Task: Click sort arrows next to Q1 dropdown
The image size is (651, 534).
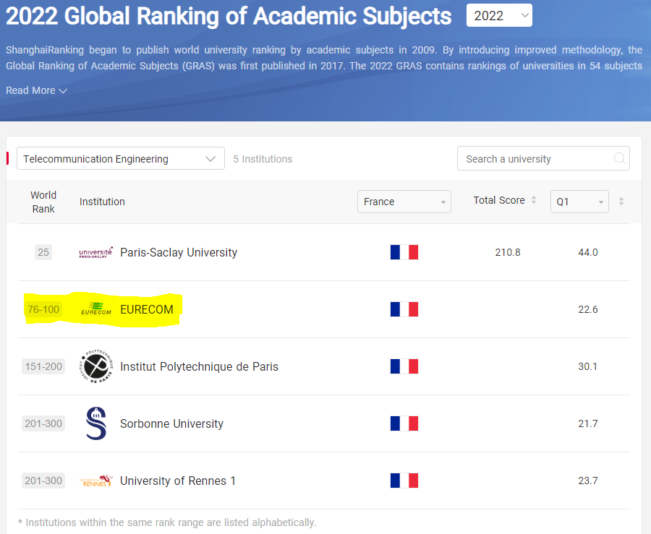Action: 621,202
